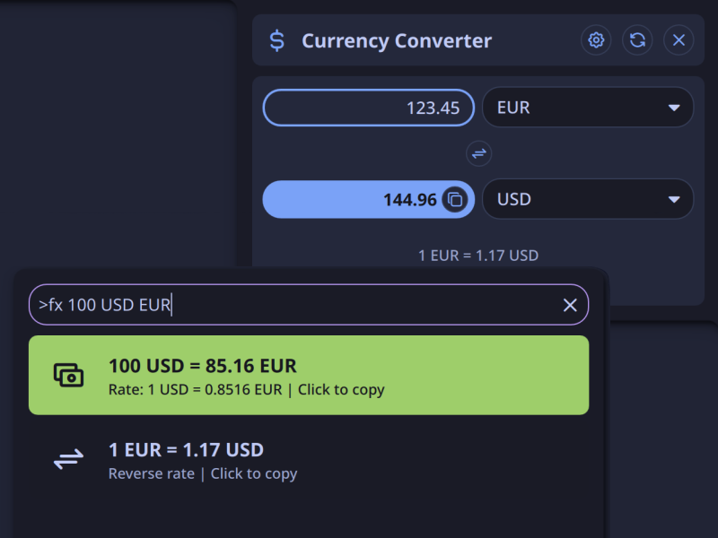Open the EUR currency dropdown
Screen dimensions: 718x538
pyautogui.click(x=588, y=107)
